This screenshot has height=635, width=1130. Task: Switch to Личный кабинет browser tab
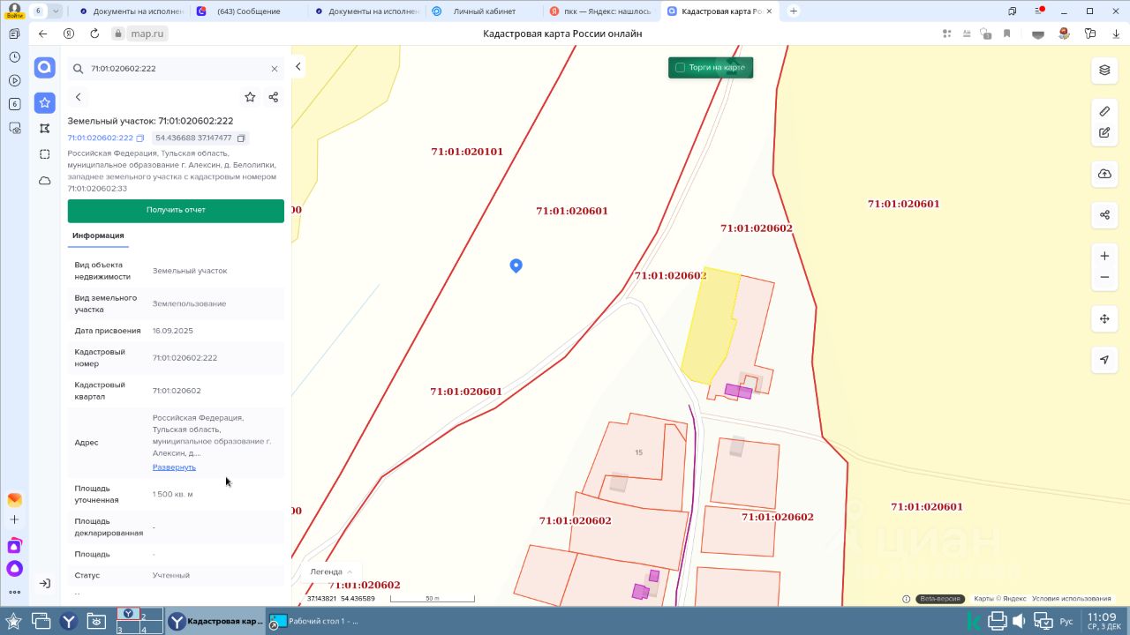tap(484, 11)
